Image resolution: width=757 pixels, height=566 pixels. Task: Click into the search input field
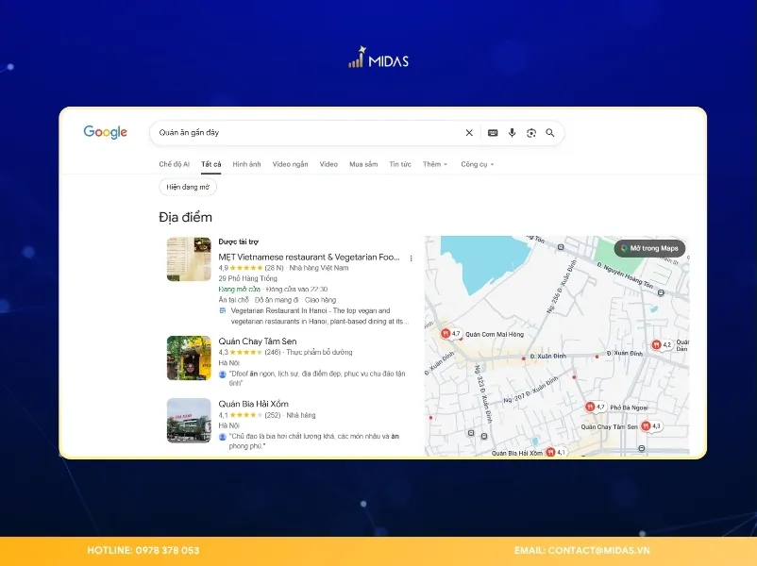pos(302,133)
